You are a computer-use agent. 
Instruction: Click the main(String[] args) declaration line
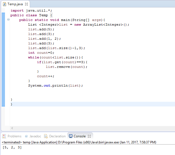point(62,20)
